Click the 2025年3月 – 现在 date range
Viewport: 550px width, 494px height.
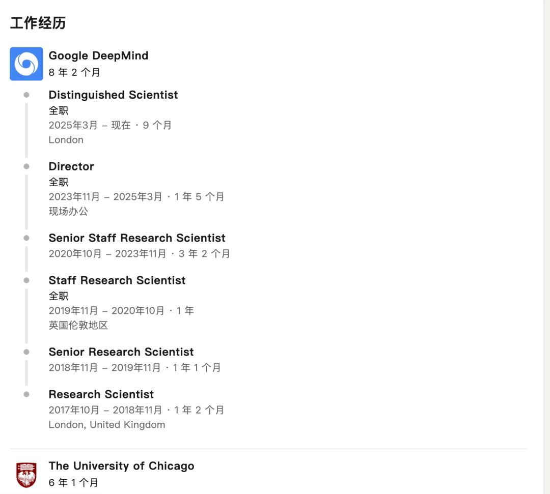pos(90,125)
